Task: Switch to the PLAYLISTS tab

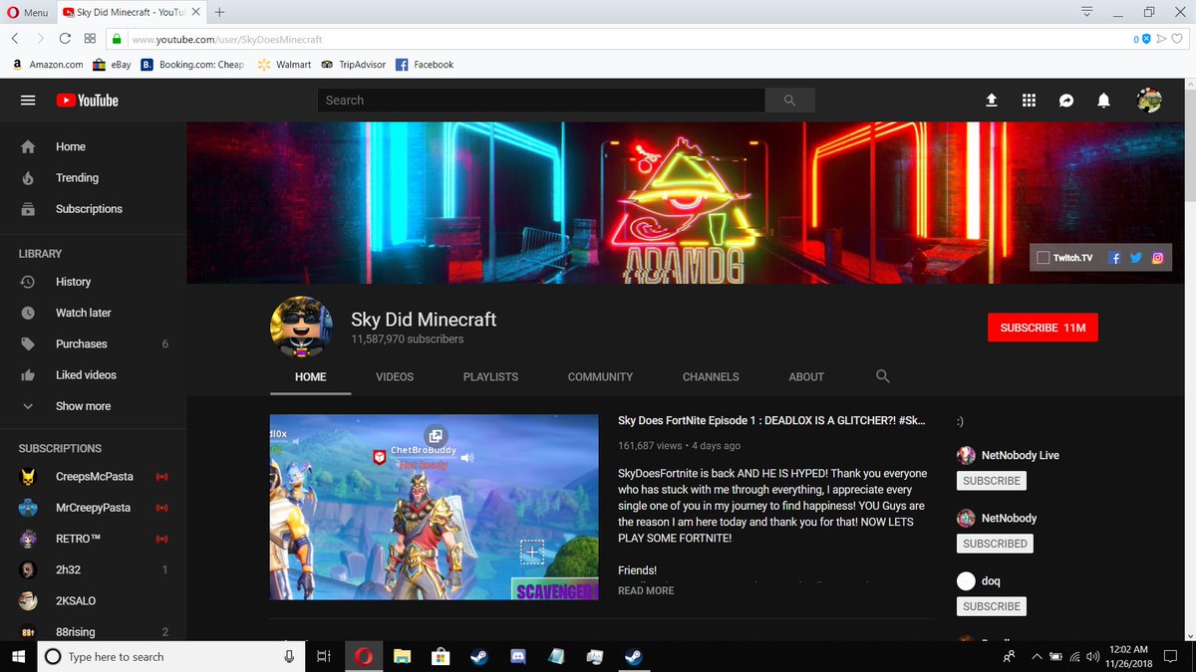Action: (x=490, y=377)
